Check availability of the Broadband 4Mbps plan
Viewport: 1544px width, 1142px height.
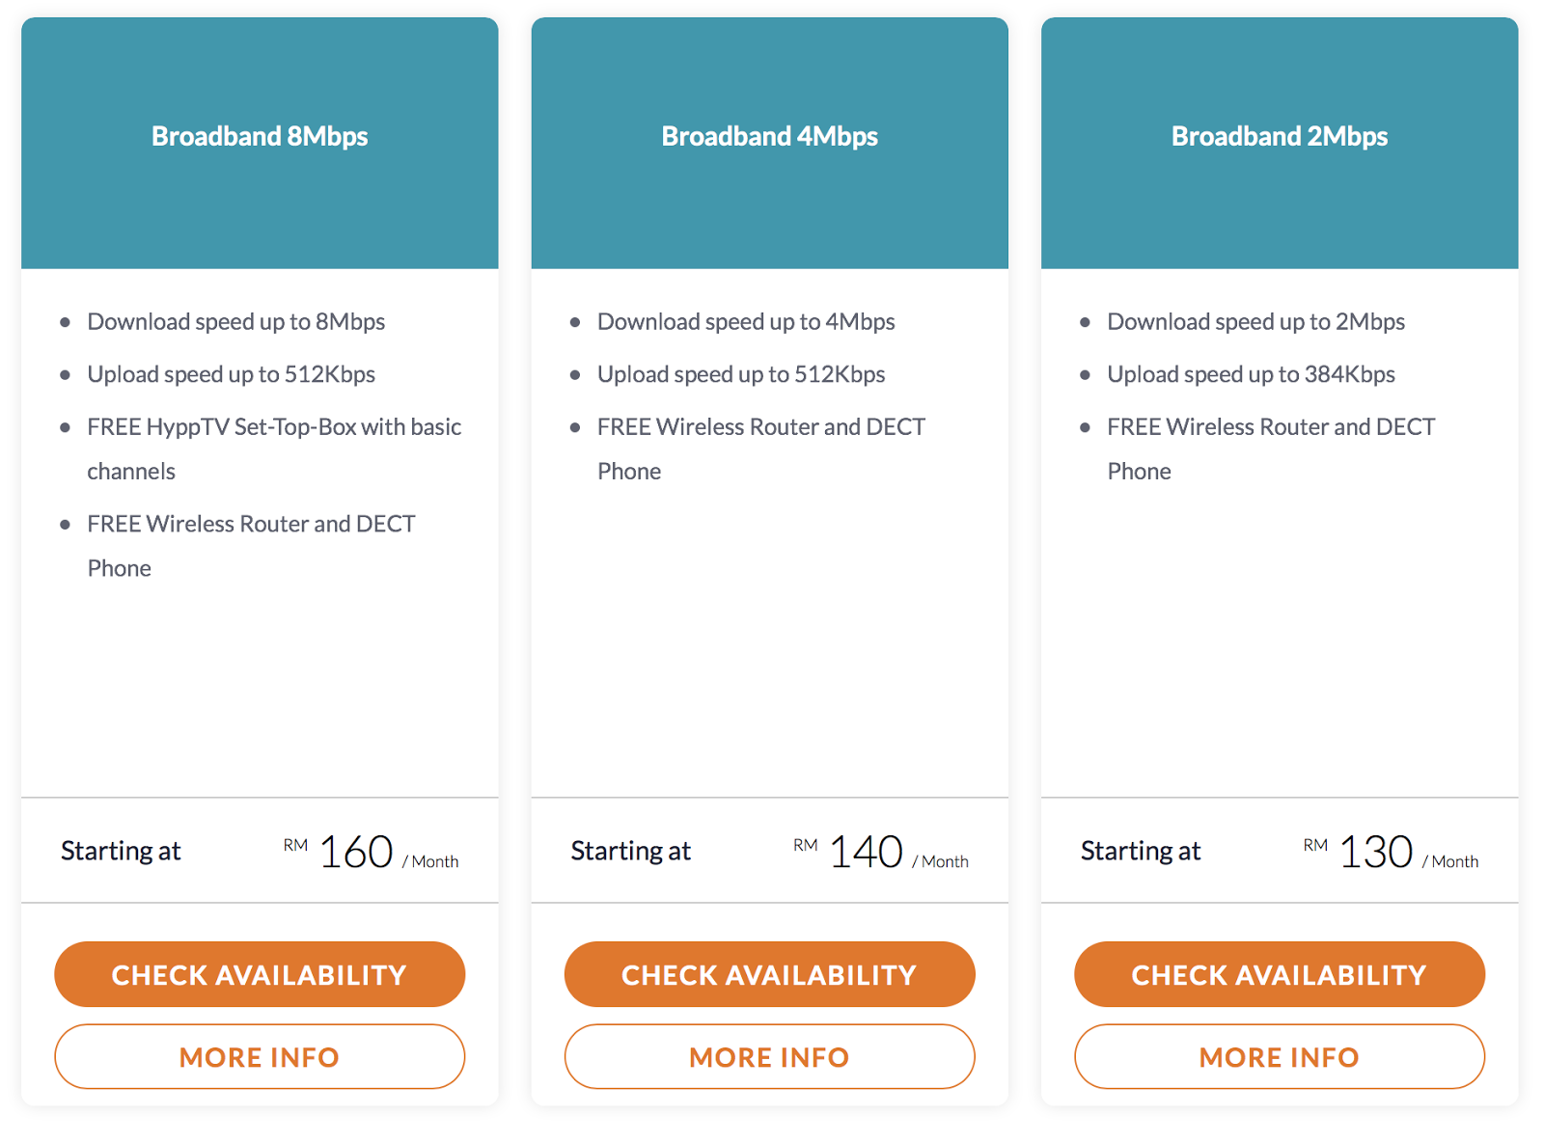click(769, 974)
